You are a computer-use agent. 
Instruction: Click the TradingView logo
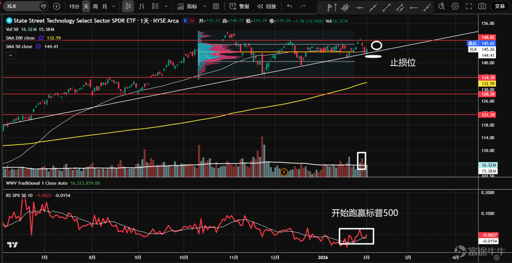coord(12,245)
